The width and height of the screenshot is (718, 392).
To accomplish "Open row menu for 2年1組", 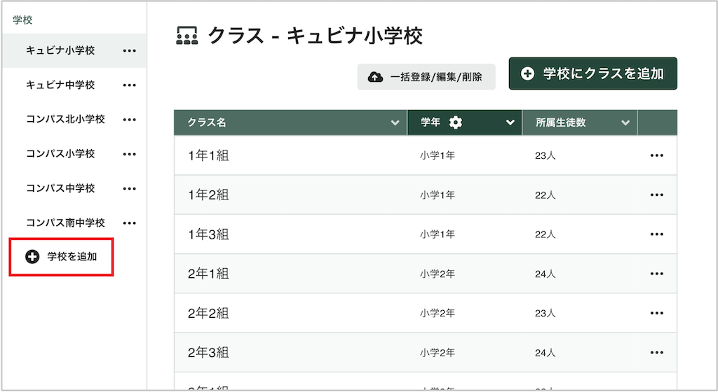I will [x=656, y=274].
